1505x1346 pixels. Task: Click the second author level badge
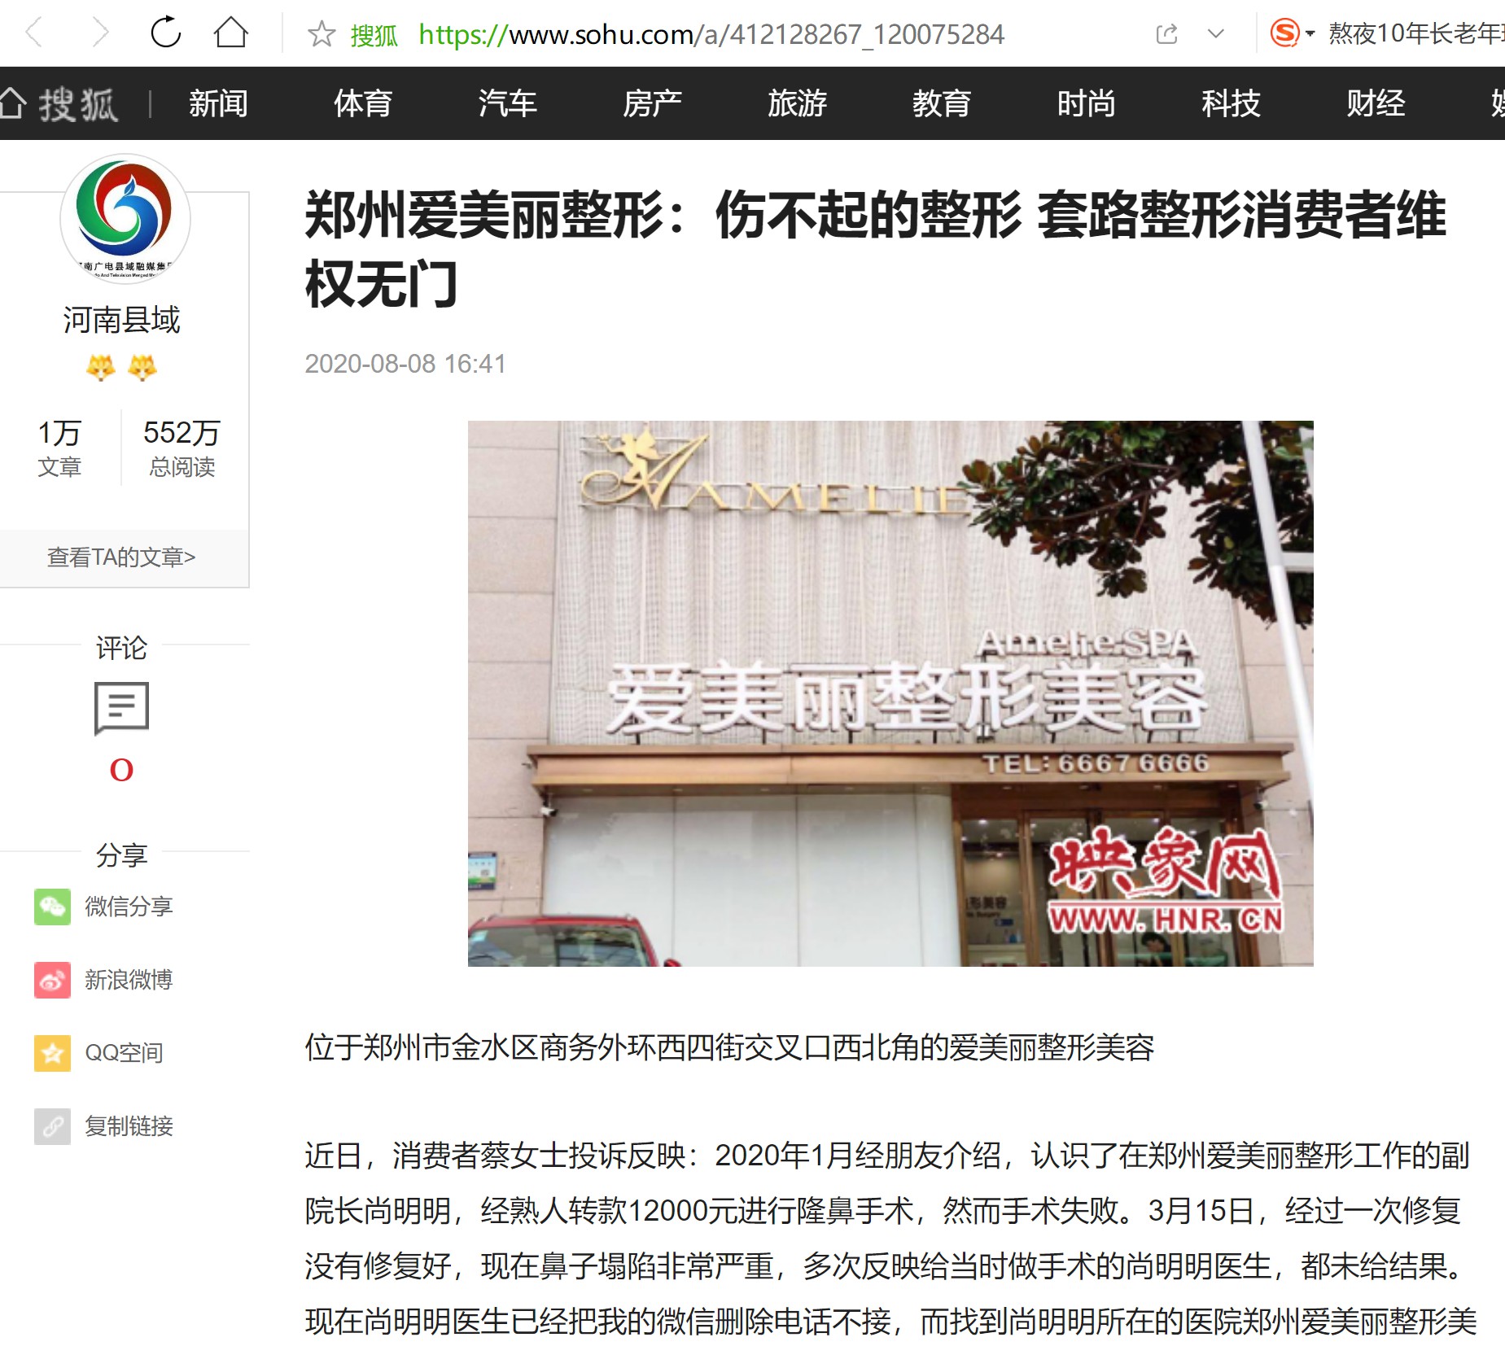point(142,368)
